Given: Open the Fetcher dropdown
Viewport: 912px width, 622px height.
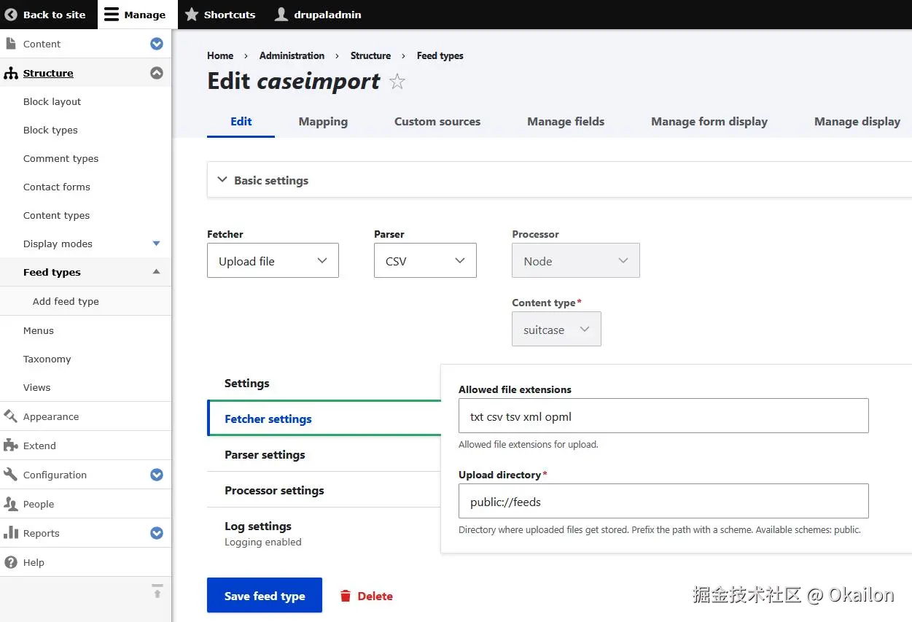Looking at the screenshot, I should pos(273,260).
